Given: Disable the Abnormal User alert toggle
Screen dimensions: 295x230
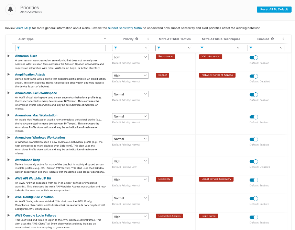Looking at the screenshot, I should [253, 58].
